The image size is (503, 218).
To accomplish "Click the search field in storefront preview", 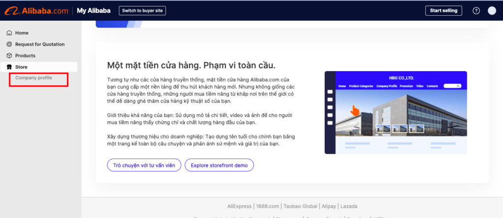I will pyautogui.click(x=452, y=86).
